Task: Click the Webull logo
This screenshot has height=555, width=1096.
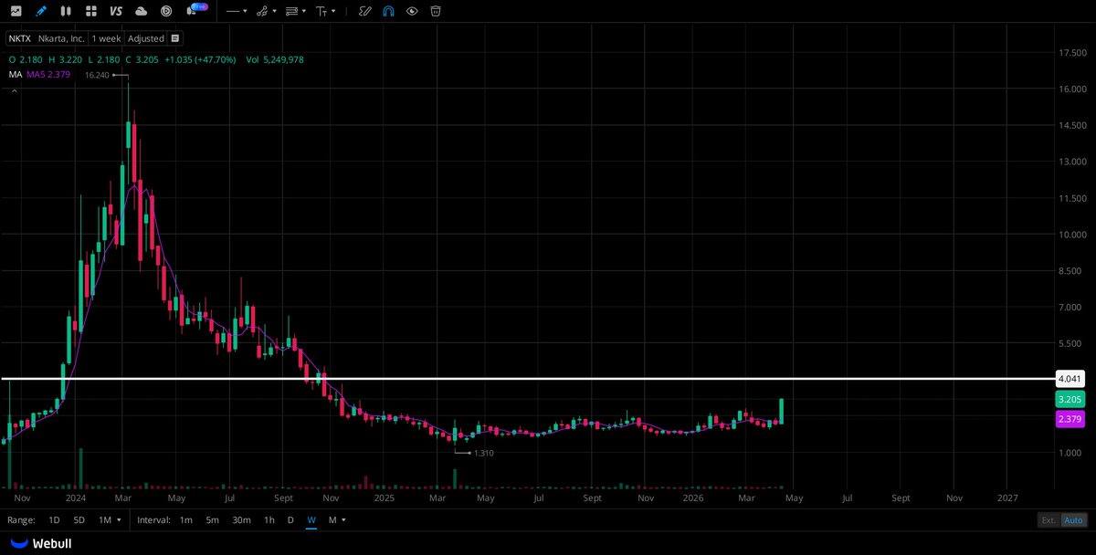Action: pyautogui.click(x=40, y=543)
